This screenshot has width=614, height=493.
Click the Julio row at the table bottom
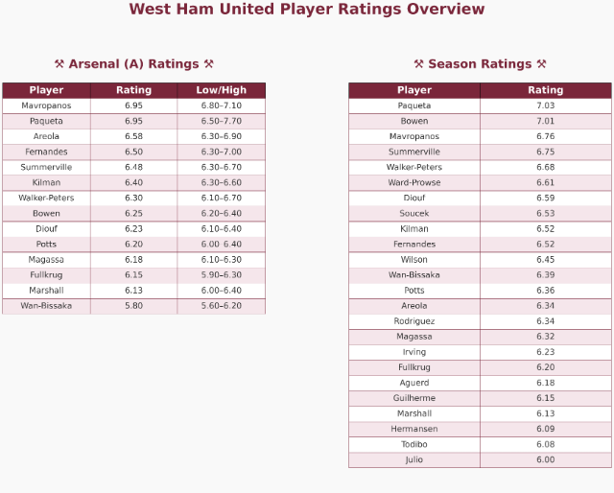click(414, 459)
